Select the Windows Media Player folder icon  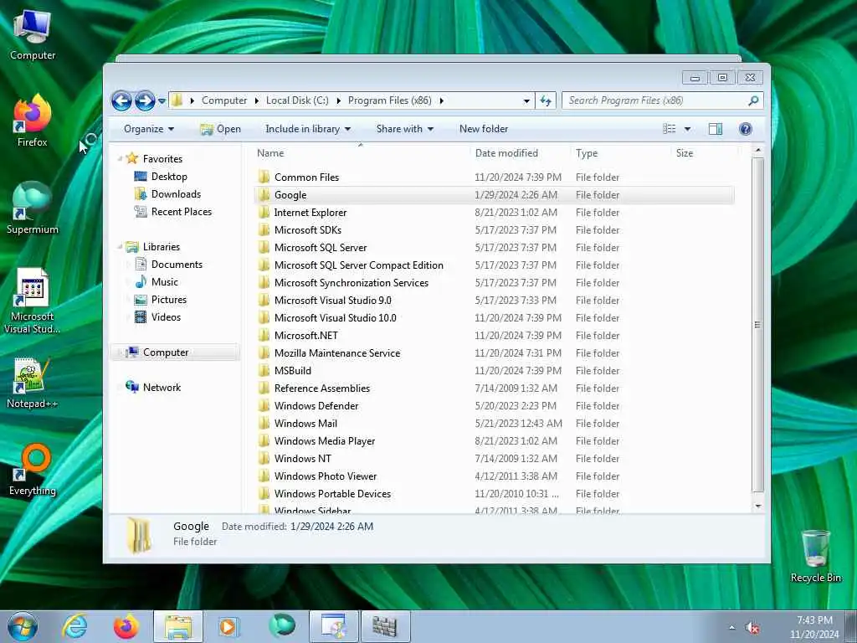click(264, 440)
